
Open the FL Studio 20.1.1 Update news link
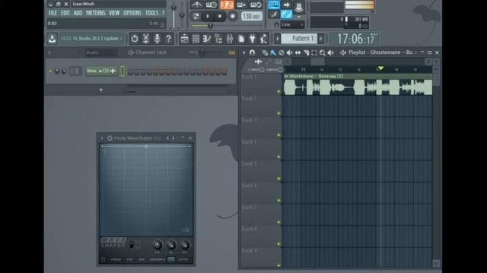[91, 39]
